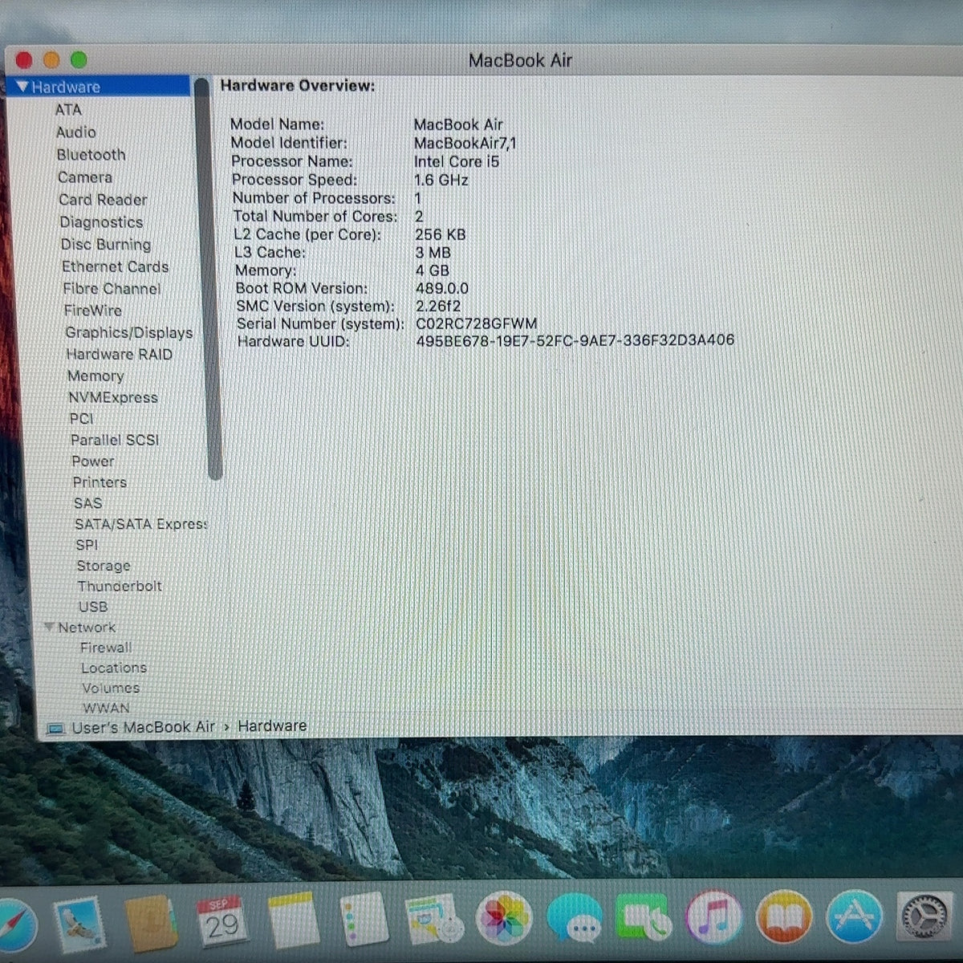Open iTunes from the Dock
Viewport: 963px width, 963px height.
click(x=713, y=916)
